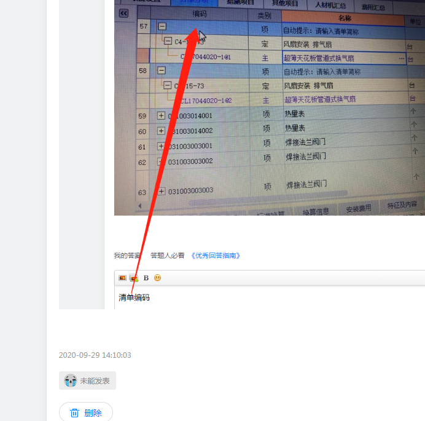Click row 58 name cell 自动提示：请输入清单简称

(x=344, y=72)
